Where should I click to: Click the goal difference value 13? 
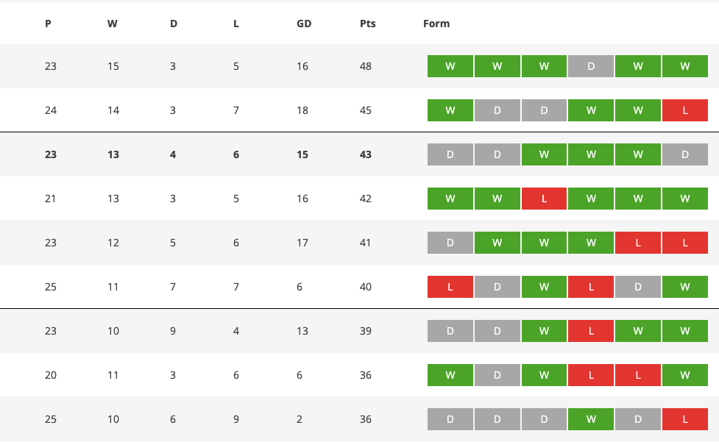pos(302,331)
